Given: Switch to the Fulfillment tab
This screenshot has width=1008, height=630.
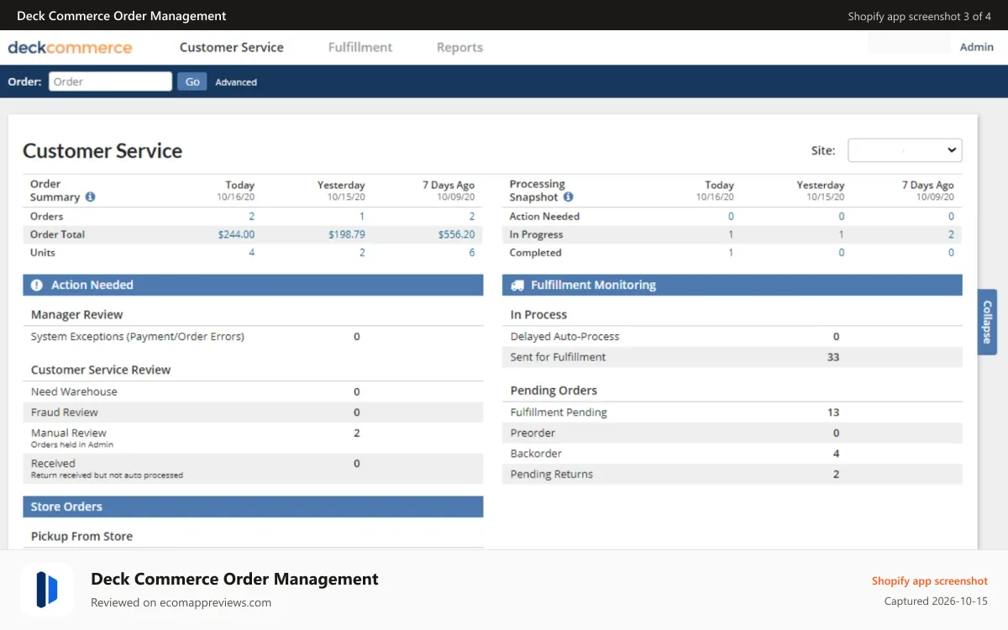Looking at the screenshot, I should (360, 47).
